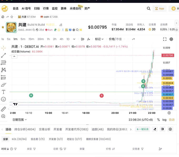Image resolution: width=179 pixels, height=157 pixels.
Task: Switch 价格/市值 display toggle
Action: point(115,39)
